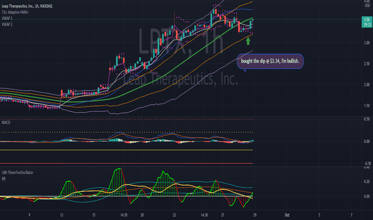The image size is (373, 220).
Task: Select the green up-arrow drawing on chart
Action: click(x=248, y=41)
